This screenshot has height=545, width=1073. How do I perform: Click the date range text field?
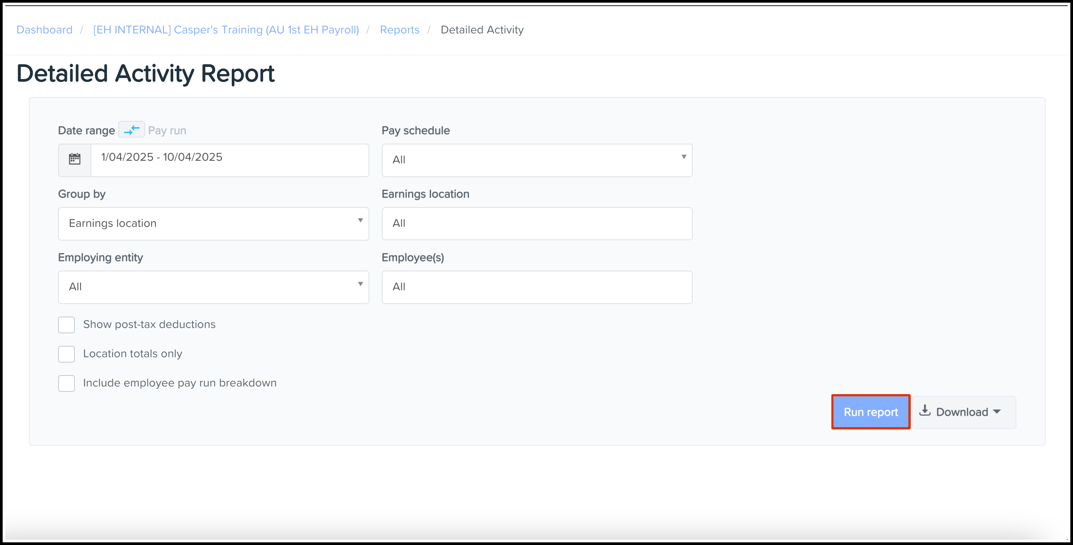[229, 160]
